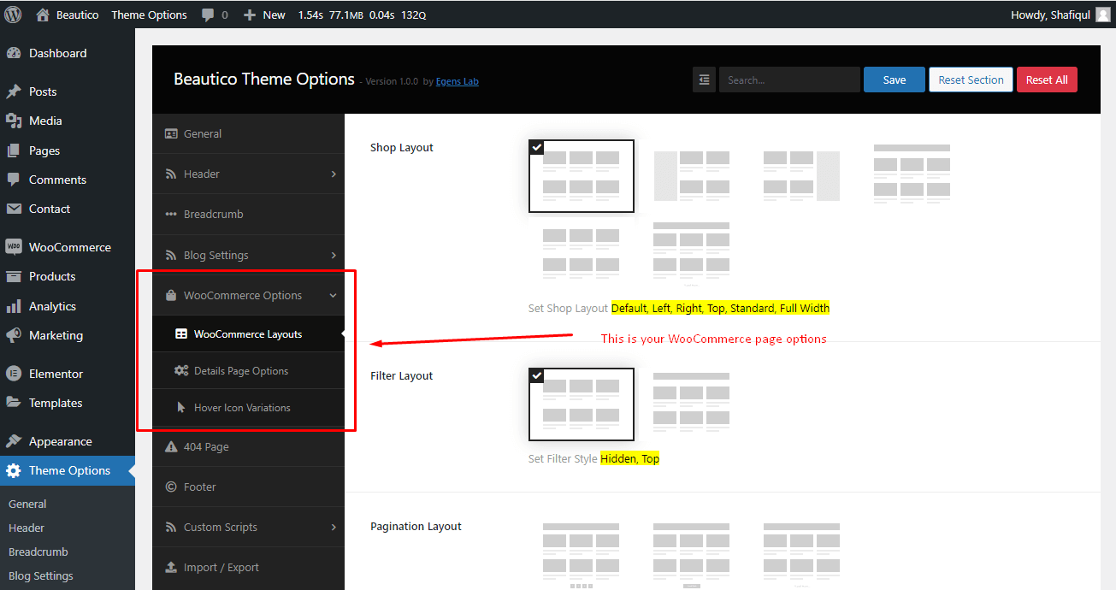Screen dimensions: 1116x590
Task: Click the Posts pin icon
Action: coord(14,91)
